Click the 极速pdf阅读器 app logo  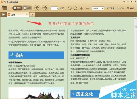(x=2, y=2)
